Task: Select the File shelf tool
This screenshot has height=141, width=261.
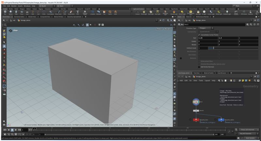Action: [x=104, y=12]
